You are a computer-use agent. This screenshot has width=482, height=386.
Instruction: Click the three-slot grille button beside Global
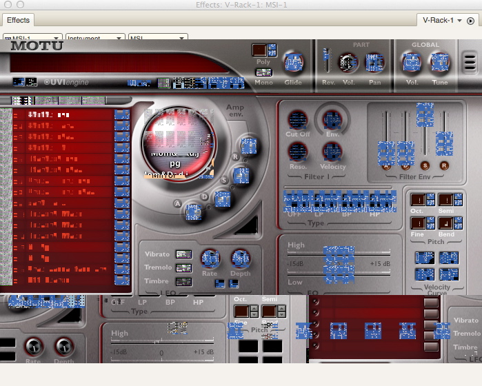click(x=470, y=63)
